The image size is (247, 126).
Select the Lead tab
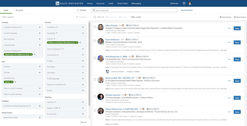6,10
